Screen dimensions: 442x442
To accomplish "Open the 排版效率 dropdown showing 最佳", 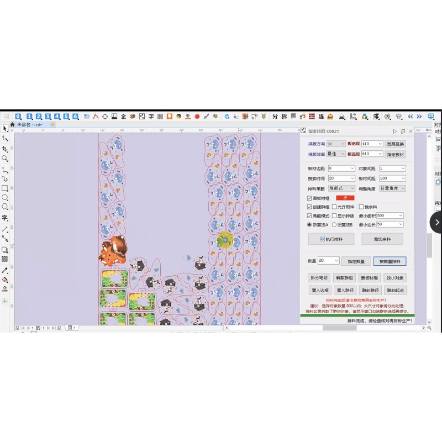I will (x=336, y=154).
